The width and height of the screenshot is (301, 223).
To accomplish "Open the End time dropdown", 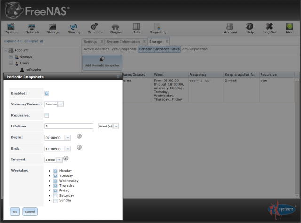I will (68, 149).
